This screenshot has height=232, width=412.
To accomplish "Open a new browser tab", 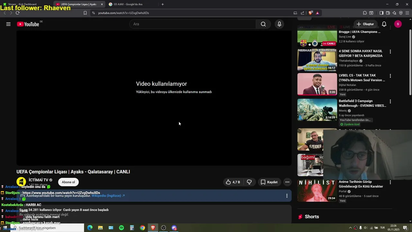I will point(163,4).
